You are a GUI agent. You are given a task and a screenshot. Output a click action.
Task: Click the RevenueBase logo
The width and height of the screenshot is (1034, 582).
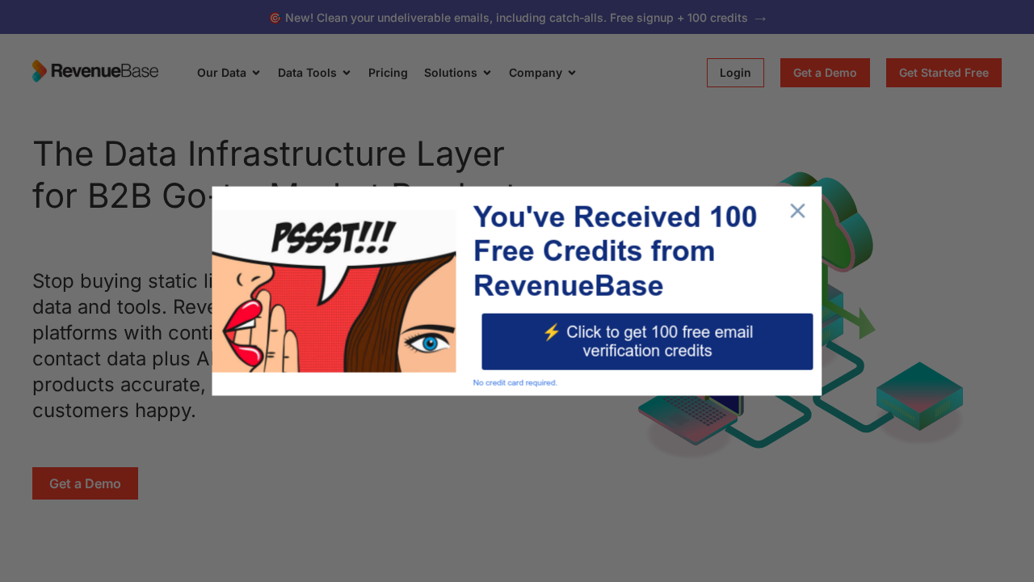pyautogui.click(x=95, y=71)
